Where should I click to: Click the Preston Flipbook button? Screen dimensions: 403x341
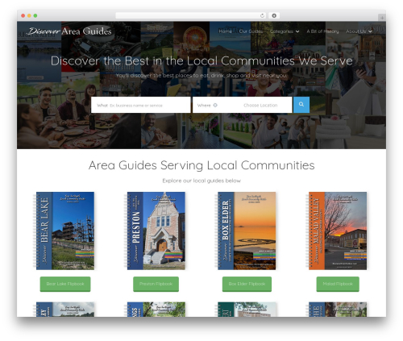pyautogui.click(x=156, y=284)
